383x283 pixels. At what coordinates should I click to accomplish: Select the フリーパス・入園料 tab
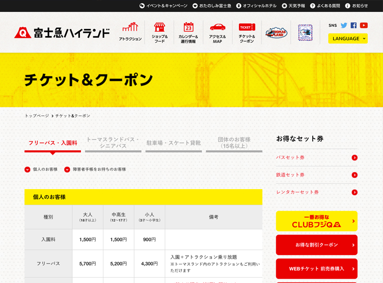pyautogui.click(x=53, y=143)
